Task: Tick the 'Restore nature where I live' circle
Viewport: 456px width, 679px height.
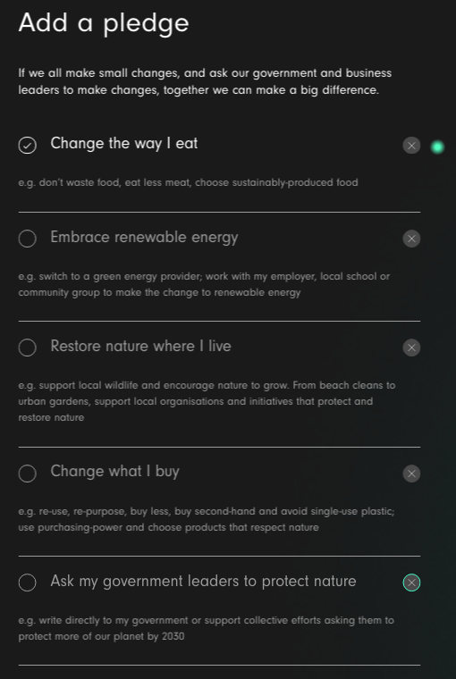Action: point(28,348)
